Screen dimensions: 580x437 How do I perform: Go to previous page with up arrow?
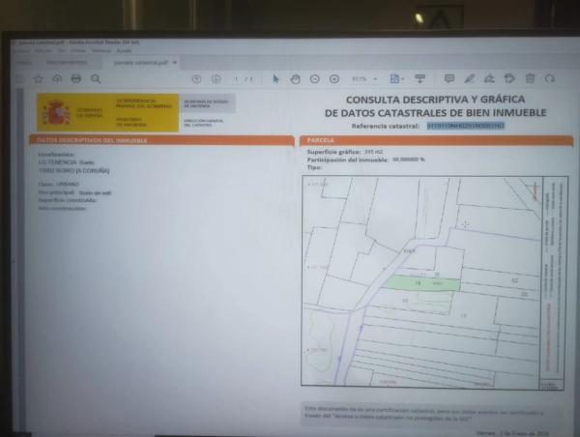(196, 78)
